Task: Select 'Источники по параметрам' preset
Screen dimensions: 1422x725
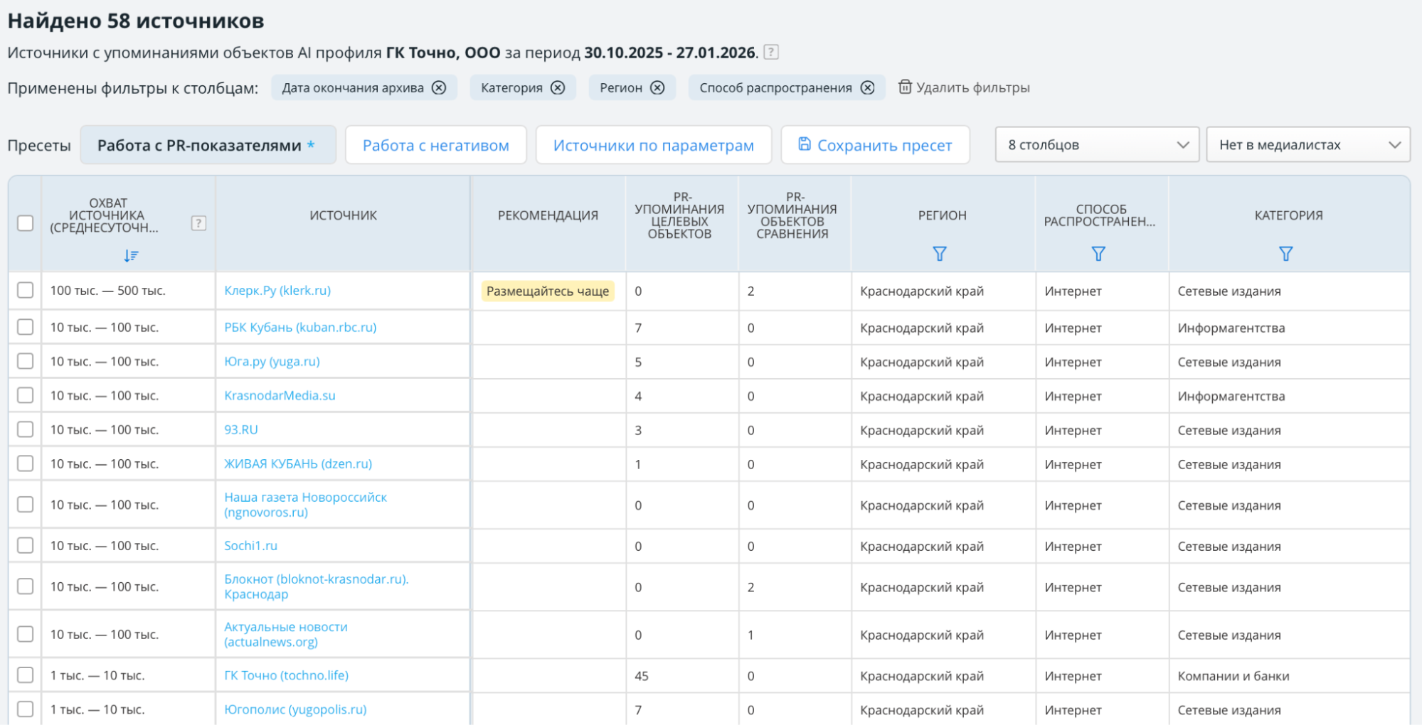Action: (653, 145)
